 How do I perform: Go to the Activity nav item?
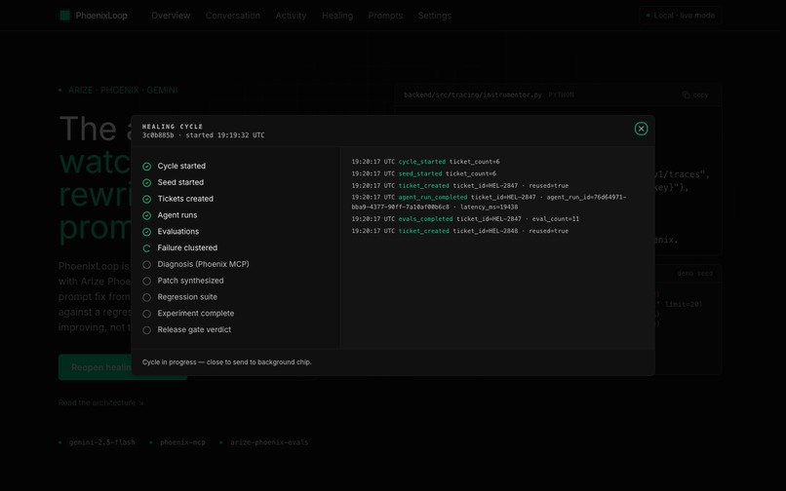(x=291, y=16)
